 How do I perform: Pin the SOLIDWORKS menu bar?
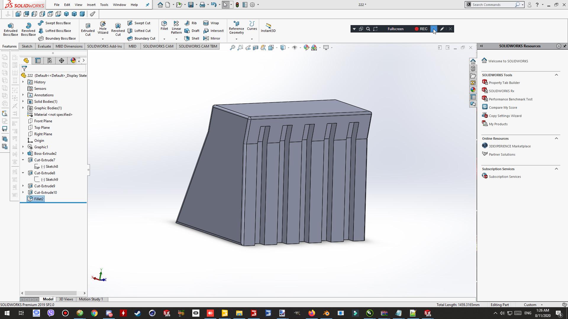click(x=147, y=5)
